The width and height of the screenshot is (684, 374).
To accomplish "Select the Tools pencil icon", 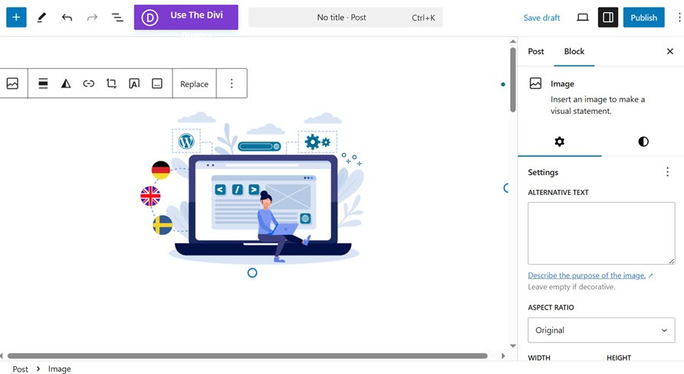I will click(x=41, y=18).
